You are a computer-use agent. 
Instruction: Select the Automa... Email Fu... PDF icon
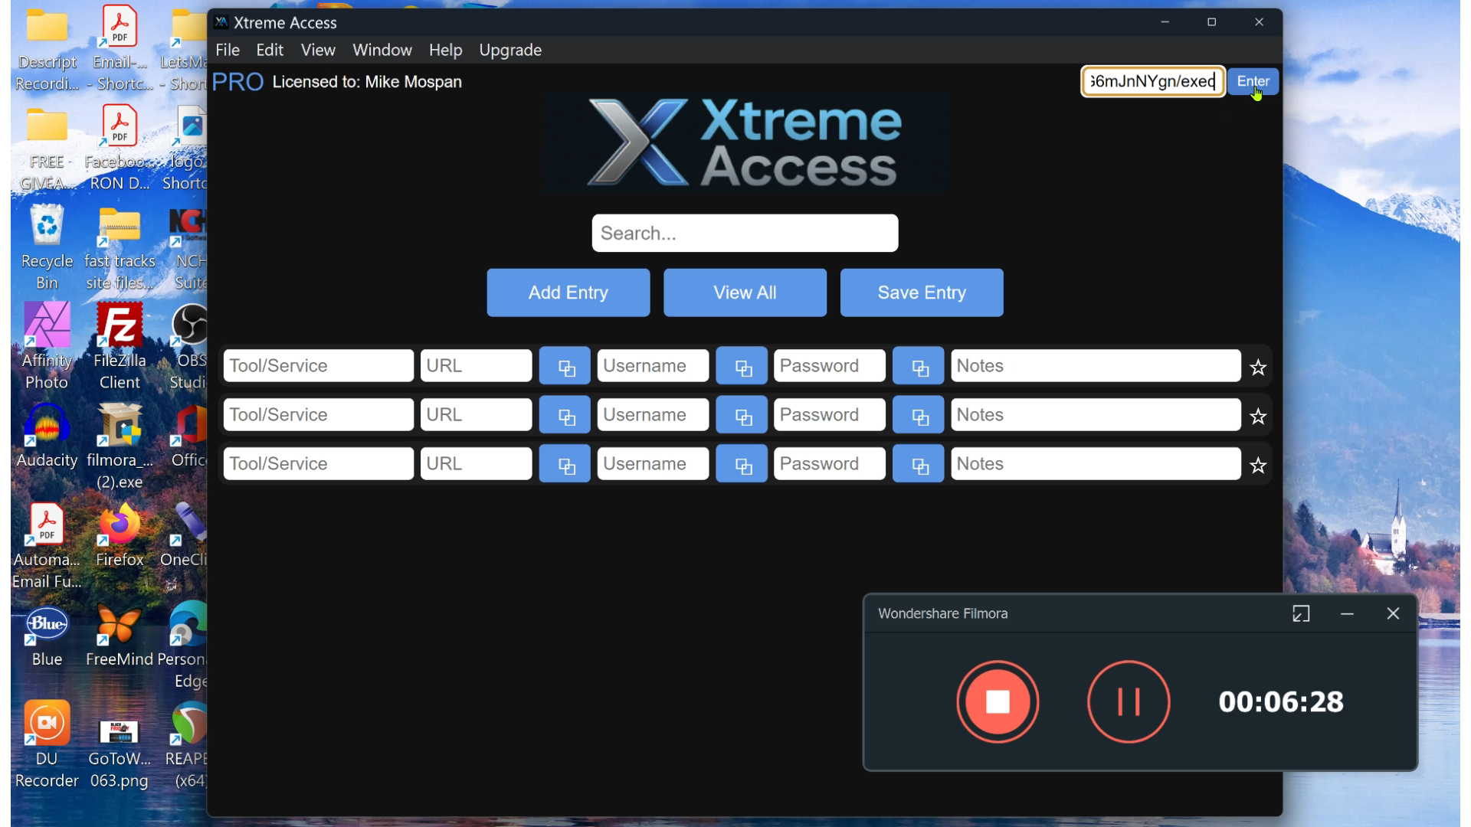pos(47,545)
